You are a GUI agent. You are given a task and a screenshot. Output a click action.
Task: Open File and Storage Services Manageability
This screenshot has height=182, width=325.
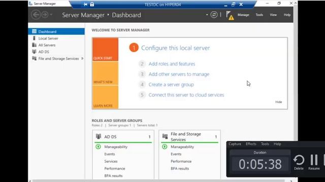pyautogui.click(x=182, y=147)
